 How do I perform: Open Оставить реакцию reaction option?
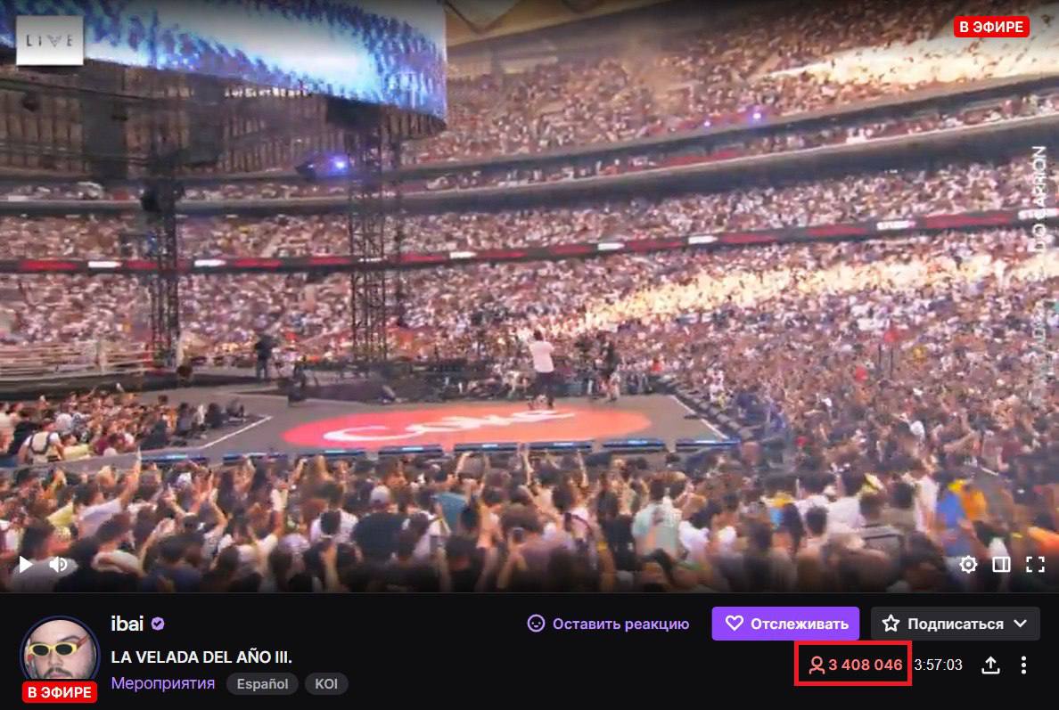(609, 624)
